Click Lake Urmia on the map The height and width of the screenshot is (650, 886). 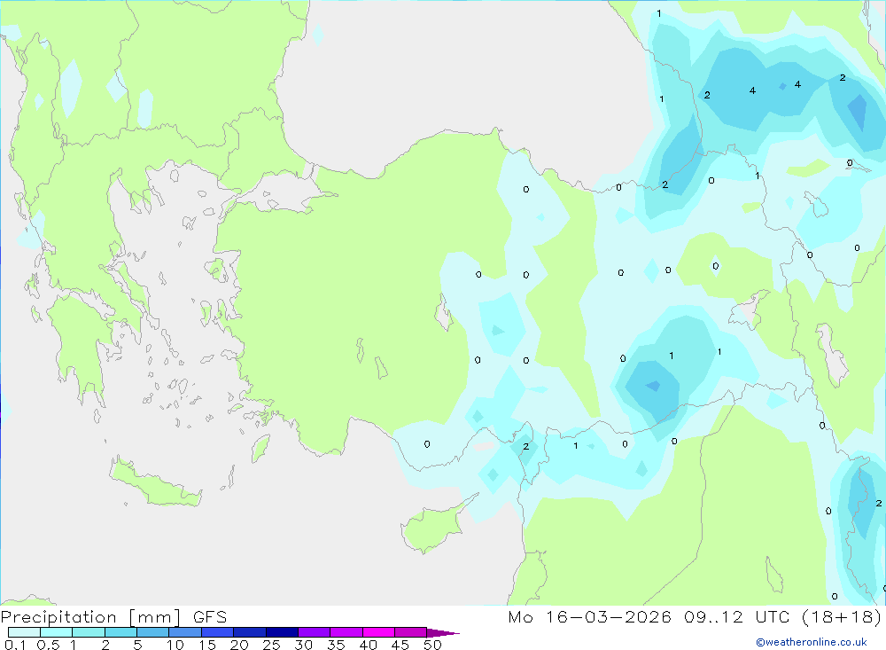coord(832,354)
